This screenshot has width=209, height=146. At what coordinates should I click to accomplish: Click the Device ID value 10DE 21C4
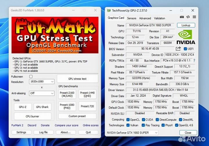(180, 55)
